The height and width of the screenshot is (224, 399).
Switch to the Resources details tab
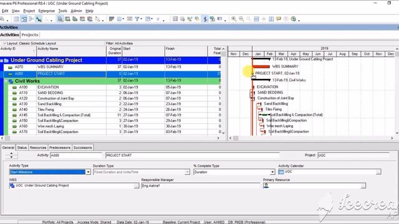(38, 147)
